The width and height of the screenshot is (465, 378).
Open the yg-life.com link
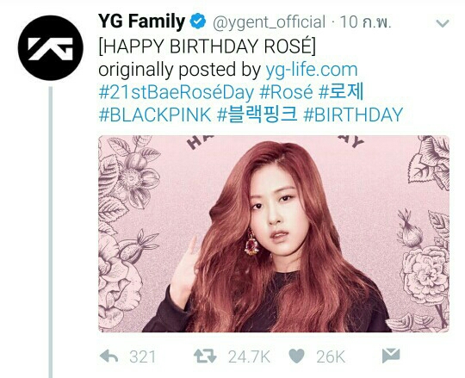coord(312,70)
